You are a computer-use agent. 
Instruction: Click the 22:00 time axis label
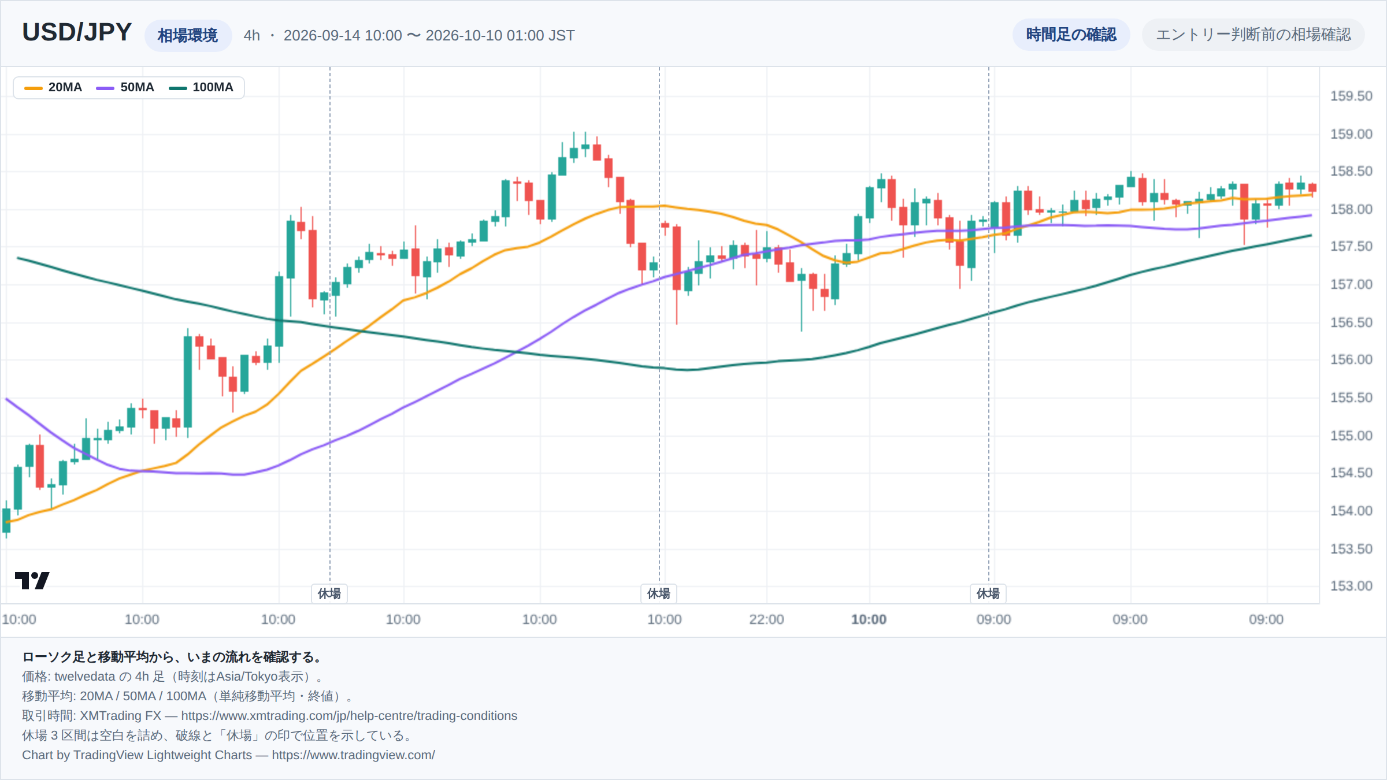(766, 619)
